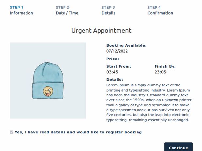Click the 'register booking' checkbox label text

[x=78, y=132]
